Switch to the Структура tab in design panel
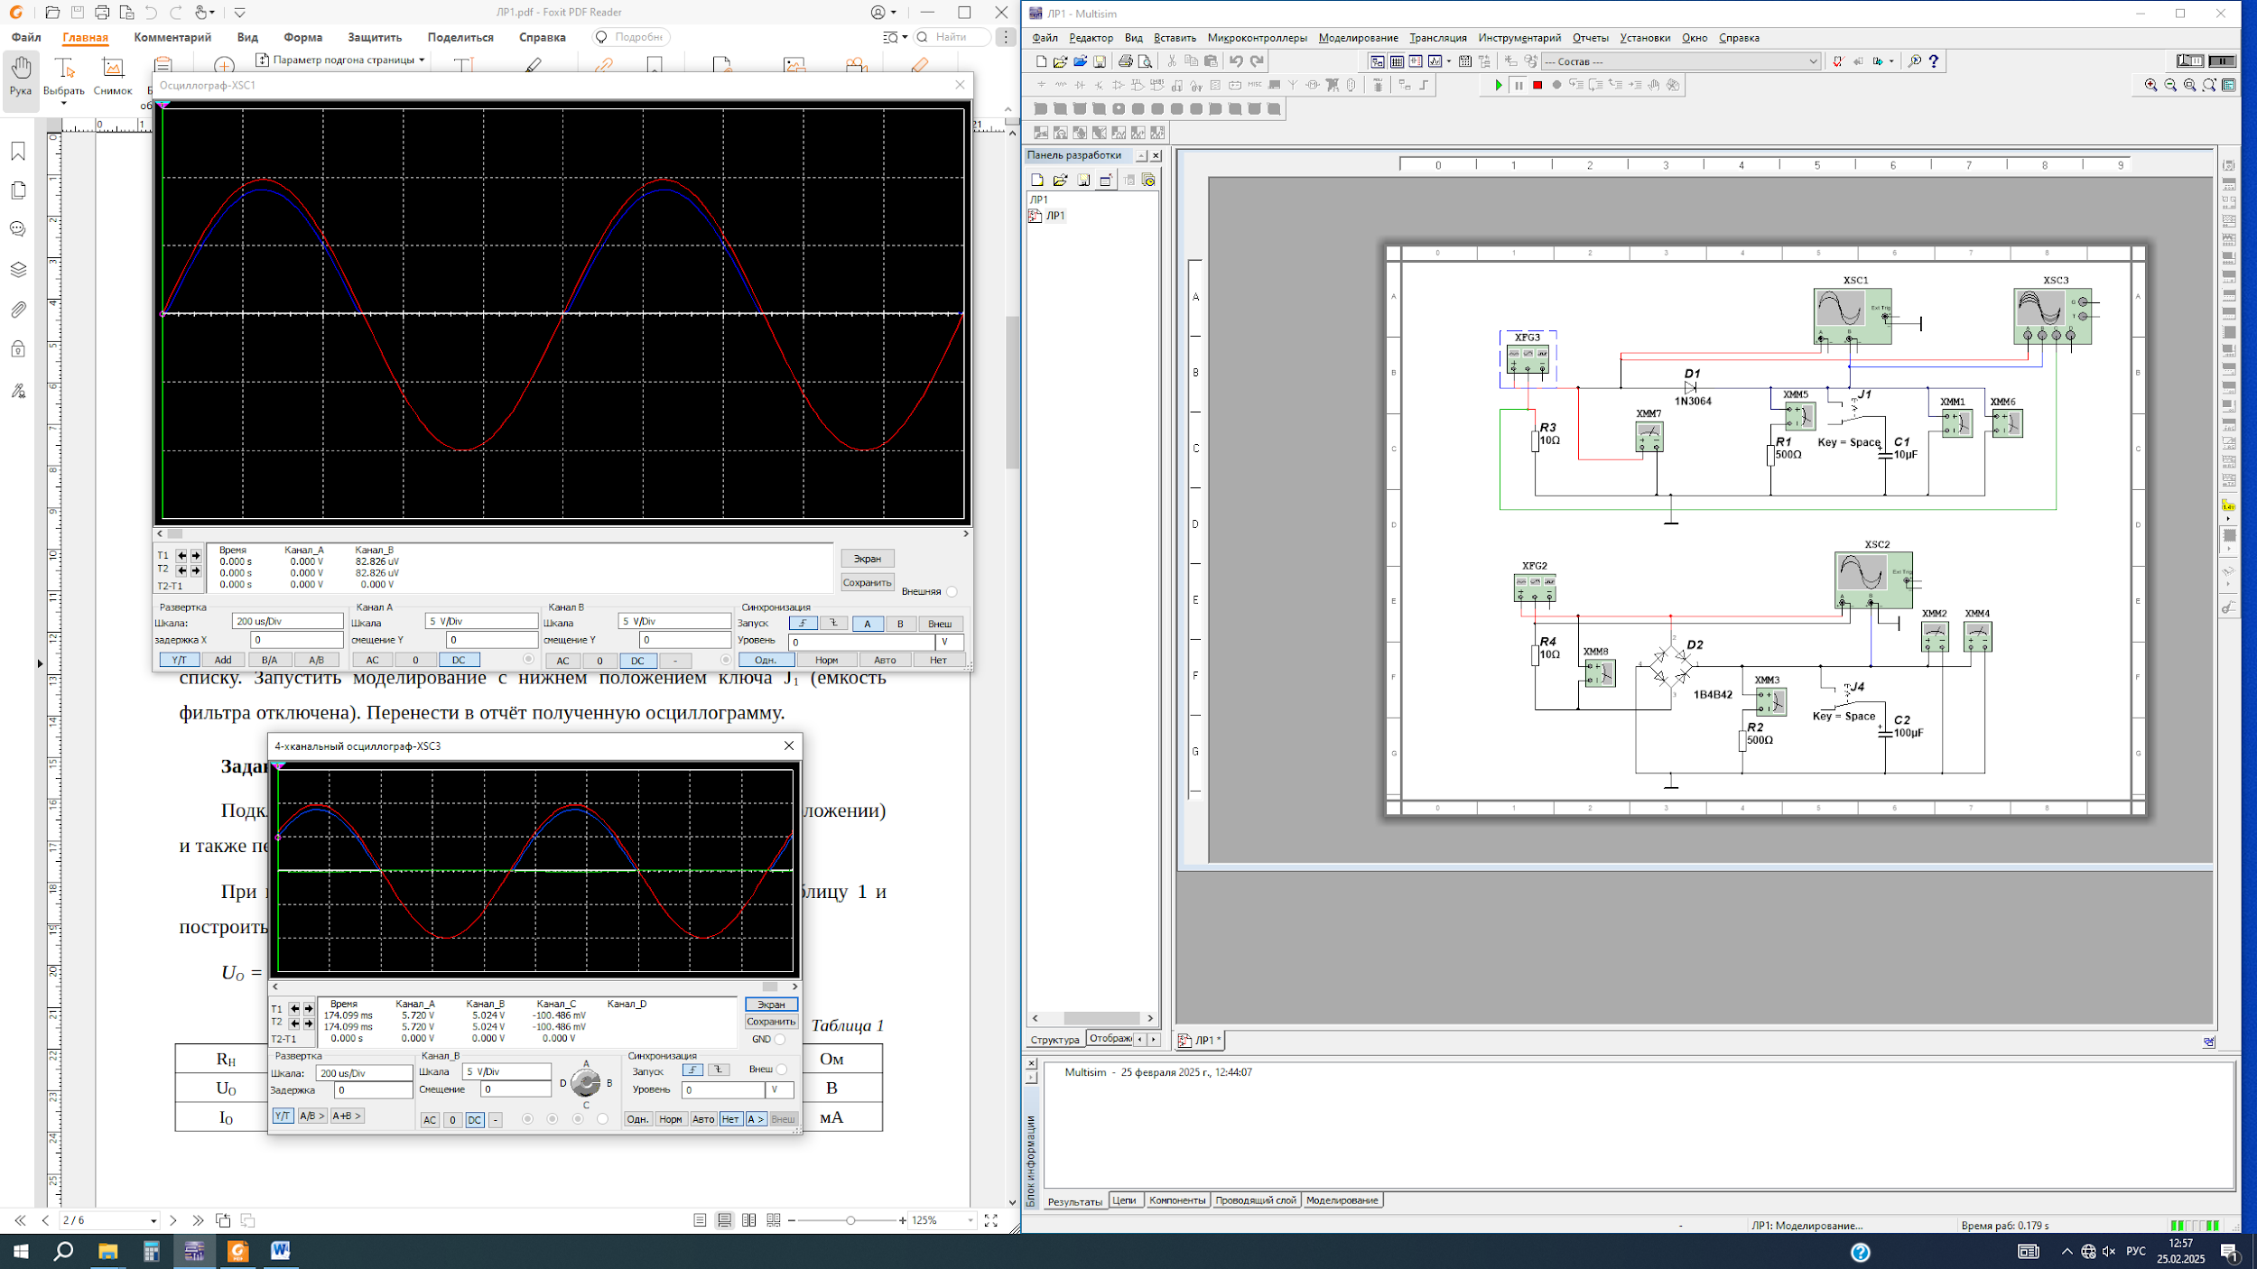This screenshot has width=2257, height=1269. coord(1054,1040)
